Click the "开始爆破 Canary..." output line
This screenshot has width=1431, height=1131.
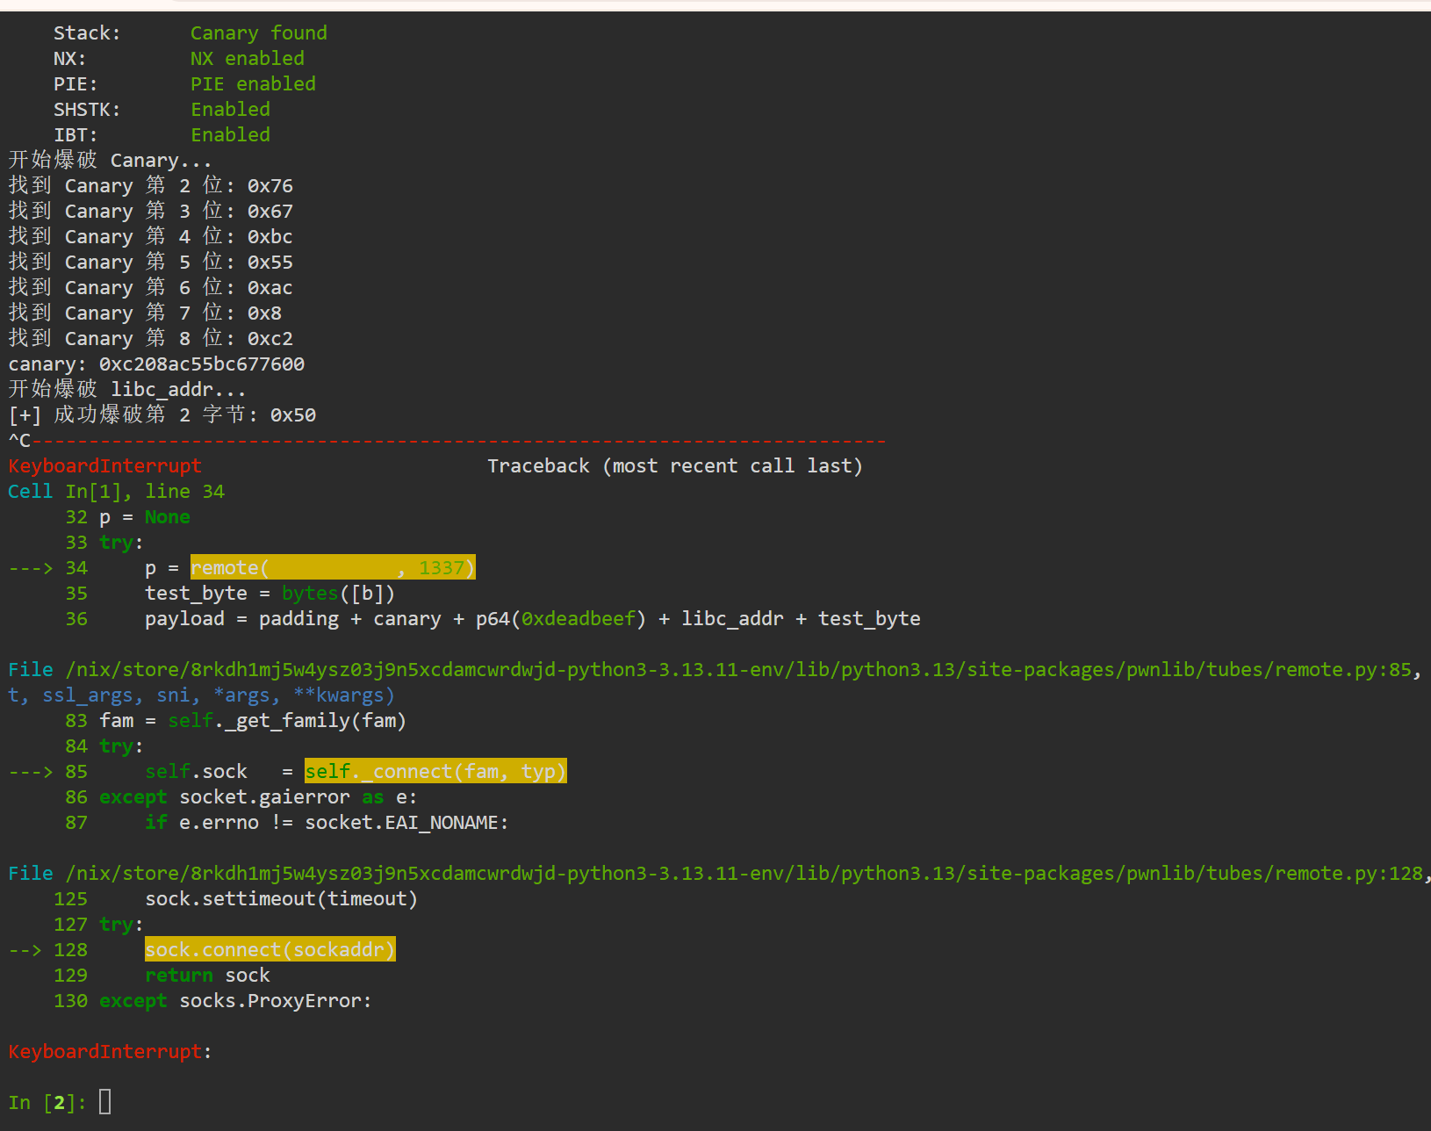click(x=110, y=161)
